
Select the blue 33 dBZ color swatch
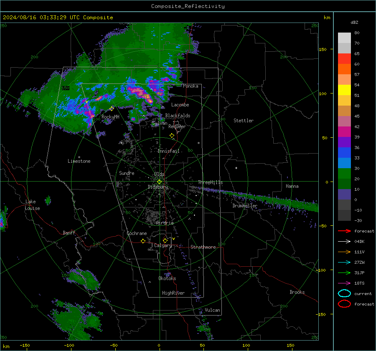point(344,152)
